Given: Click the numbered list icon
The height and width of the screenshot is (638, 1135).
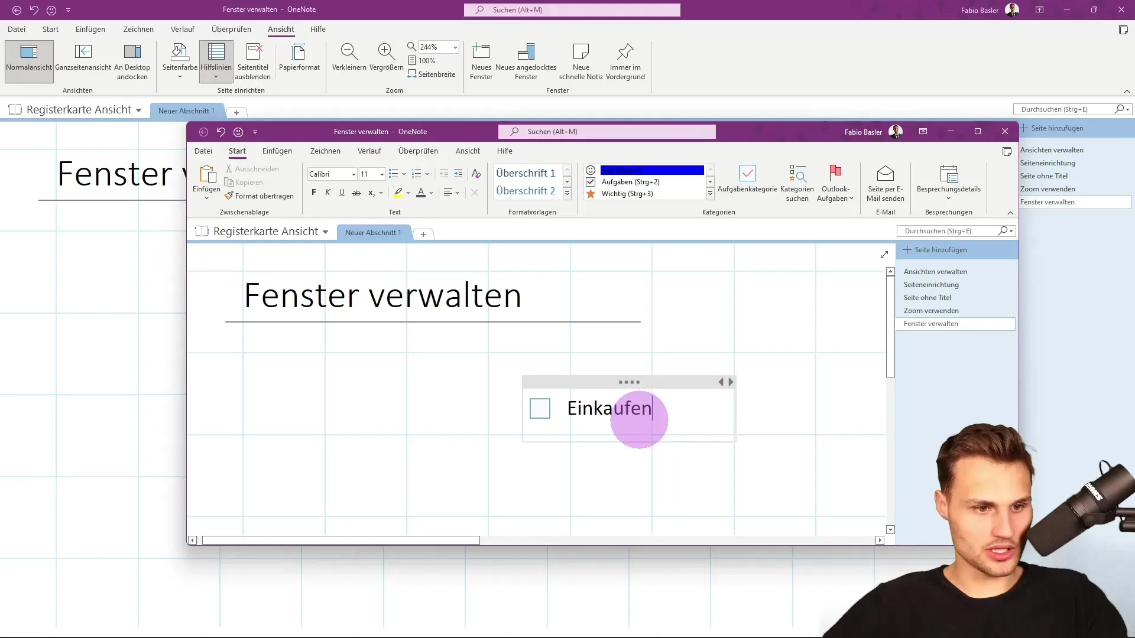Looking at the screenshot, I should (x=417, y=174).
